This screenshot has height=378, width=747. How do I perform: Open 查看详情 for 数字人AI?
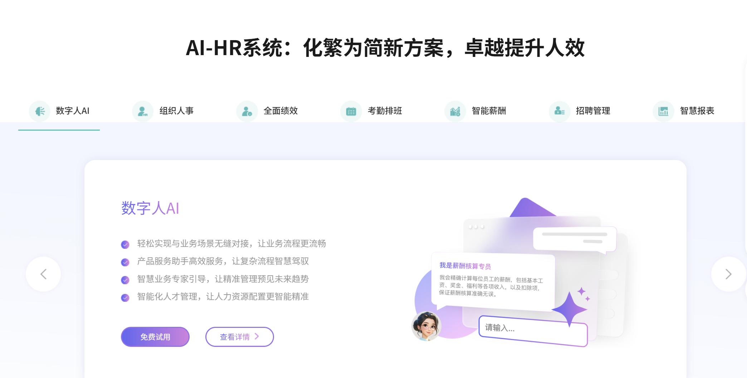point(239,336)
